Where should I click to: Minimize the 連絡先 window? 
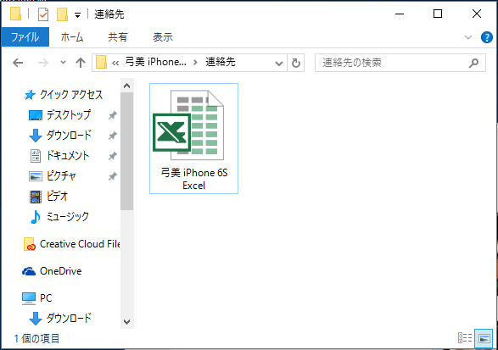tap(400, 14)
